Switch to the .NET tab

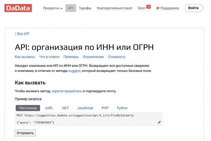pyautogui.click(x=65, y=108)
